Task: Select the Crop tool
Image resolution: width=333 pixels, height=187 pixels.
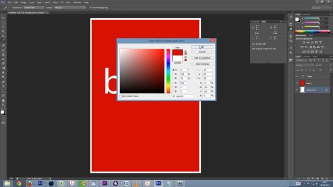Action: pos(3,36)
